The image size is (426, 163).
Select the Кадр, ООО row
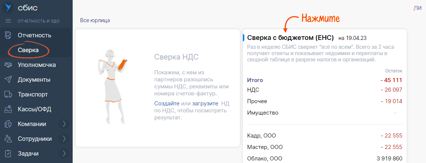(x=325, y=136)
